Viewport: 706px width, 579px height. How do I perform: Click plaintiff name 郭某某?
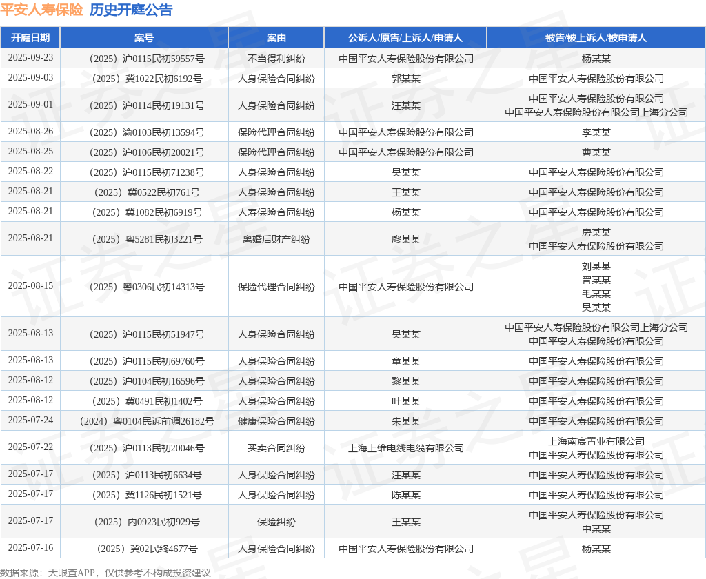(405, 79)
